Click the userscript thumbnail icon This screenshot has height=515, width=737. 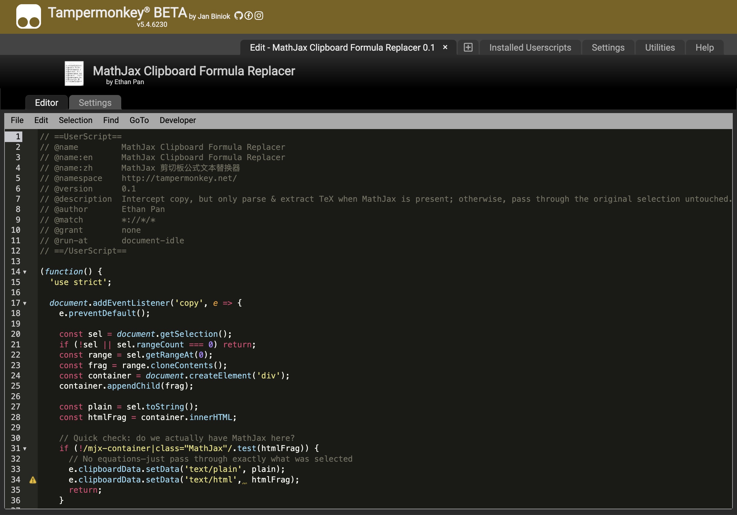click(x=74, y=74)
